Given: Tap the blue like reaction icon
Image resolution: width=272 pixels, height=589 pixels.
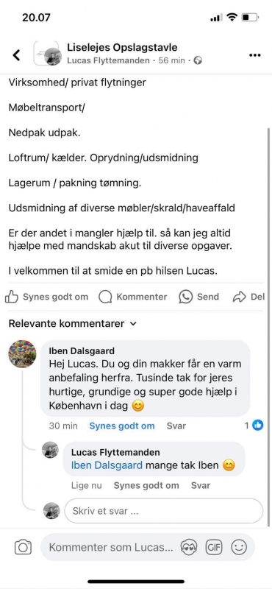Looking at the screenshot, I should (x=257, y=426).
